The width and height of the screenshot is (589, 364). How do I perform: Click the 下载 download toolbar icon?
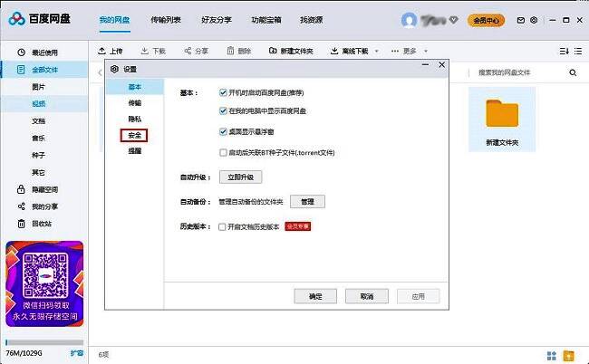[145, 51]
